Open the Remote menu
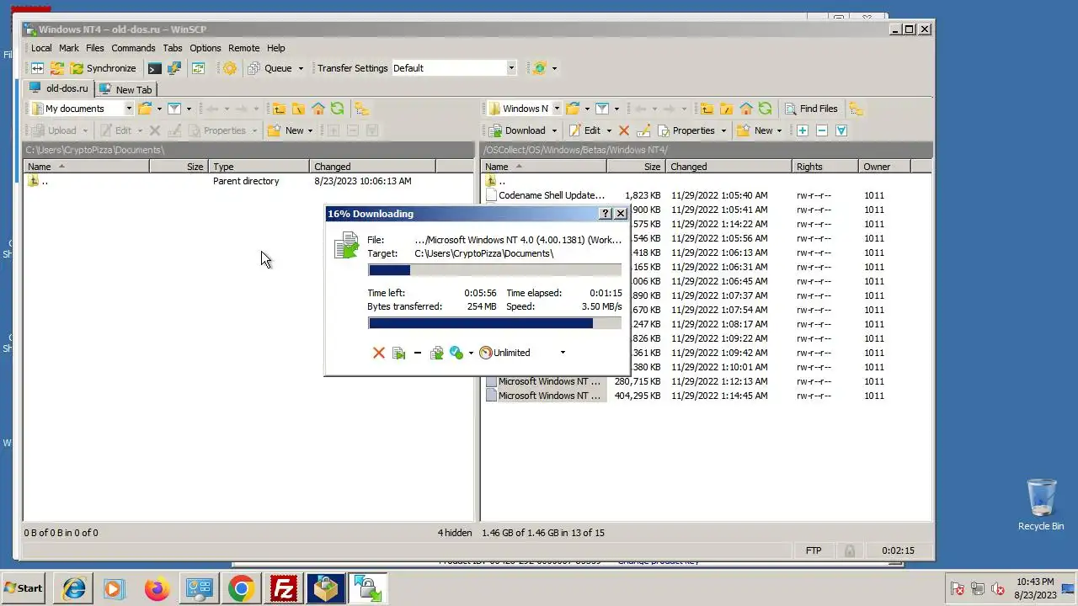 point(244,48)
